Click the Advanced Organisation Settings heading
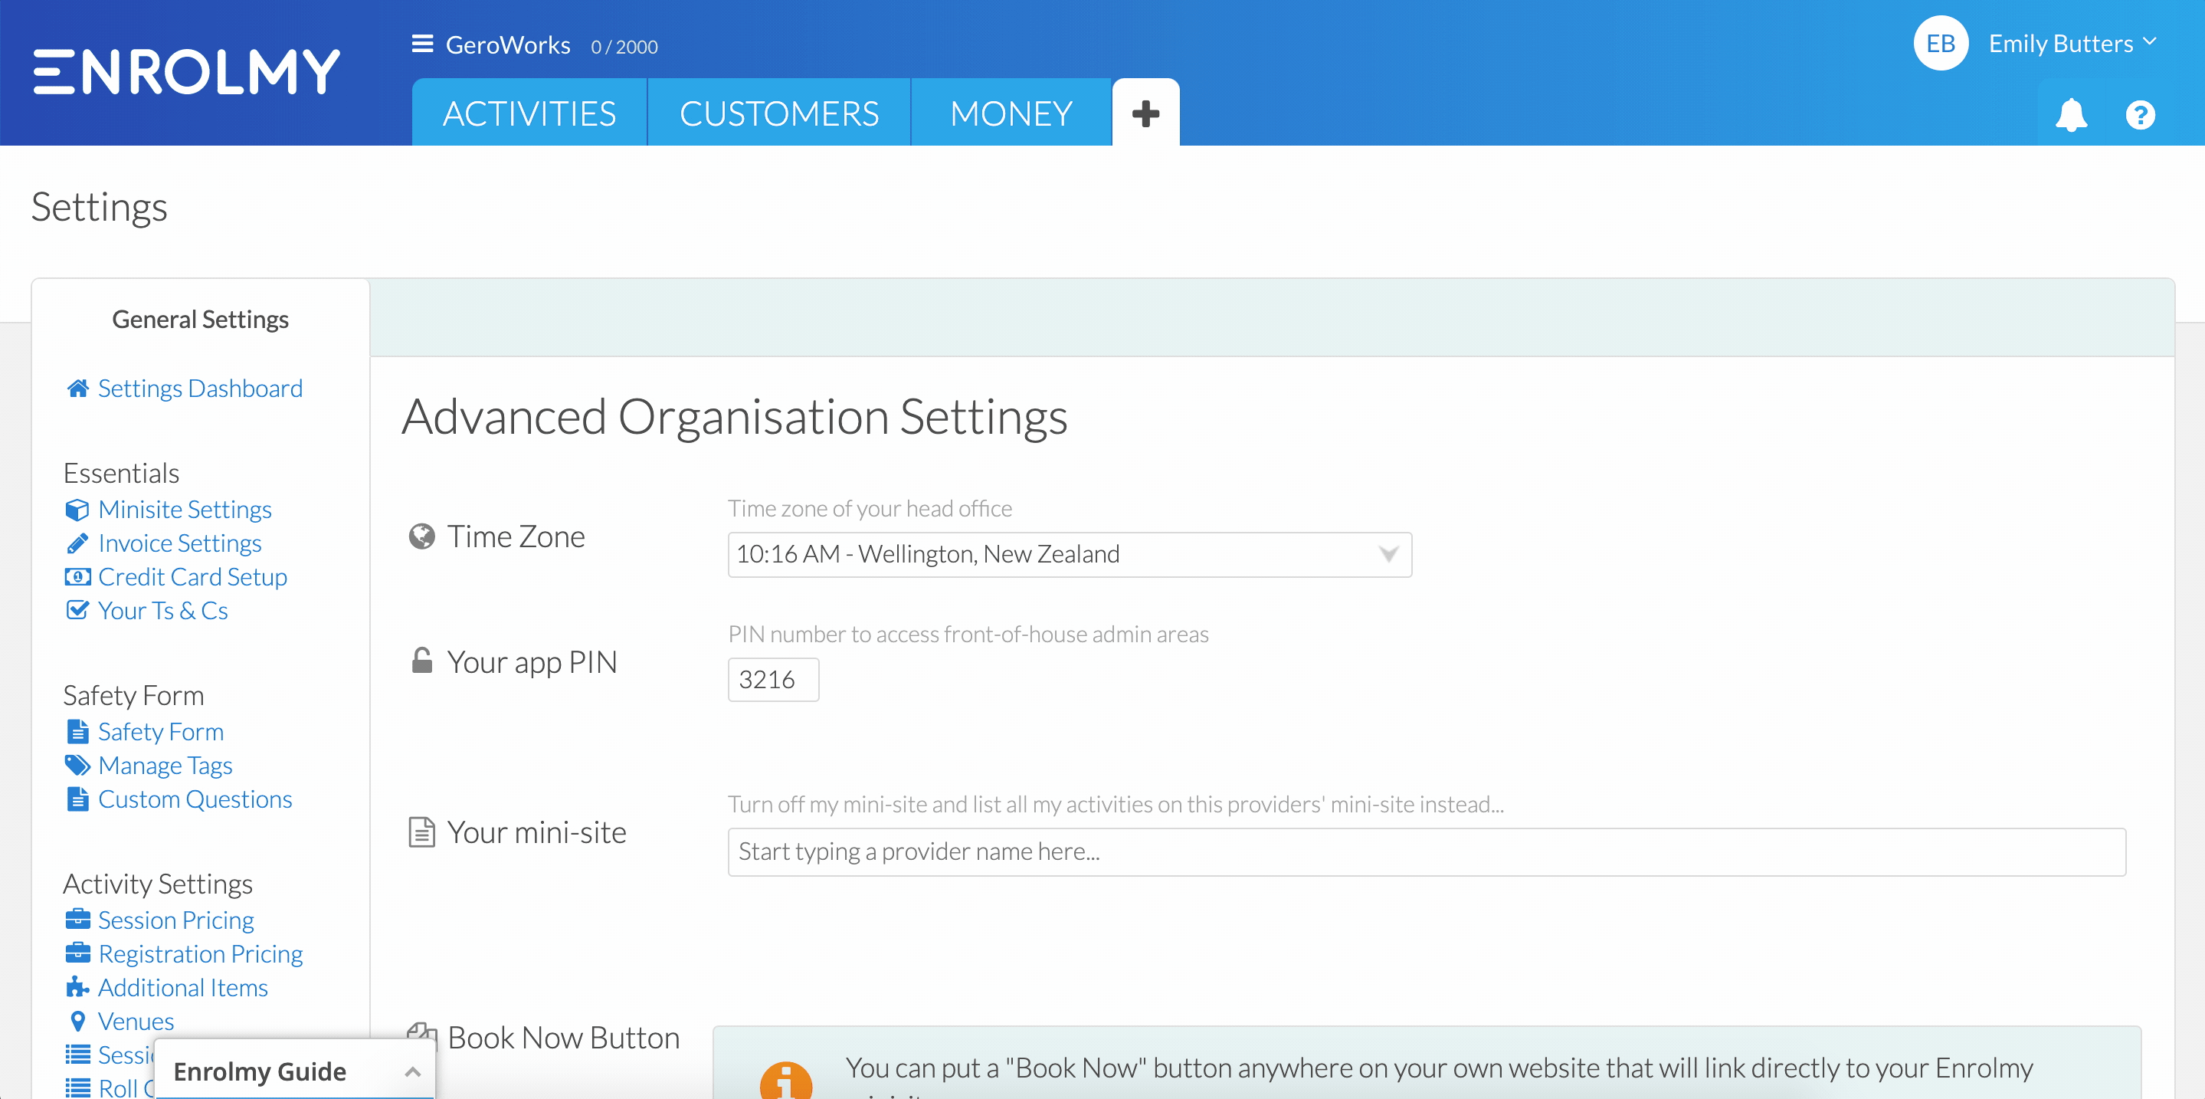 [x=735, y=418]
